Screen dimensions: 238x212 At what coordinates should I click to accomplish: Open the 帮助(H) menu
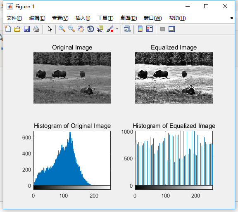(x=177, y=18)
